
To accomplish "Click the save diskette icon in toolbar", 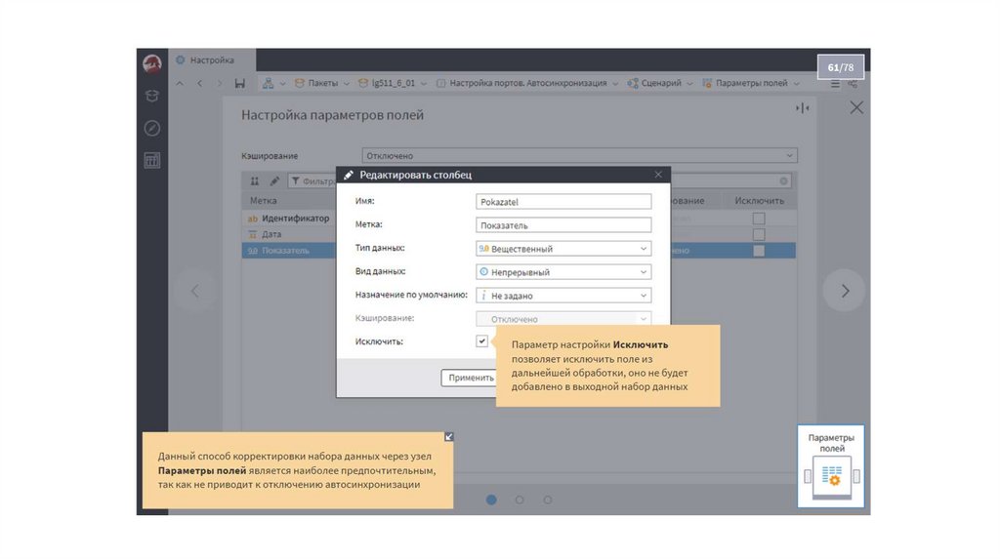I will click(240, 84).
